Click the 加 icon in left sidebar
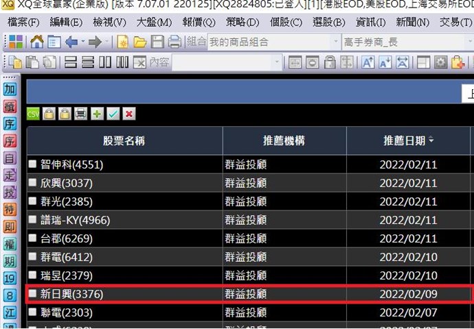This screenshot has height=329, width=474. click(10, 89)
